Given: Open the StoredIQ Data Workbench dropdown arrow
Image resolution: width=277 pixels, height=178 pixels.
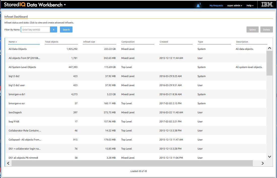Looking at the screenshot, I should tap(65, 5).
